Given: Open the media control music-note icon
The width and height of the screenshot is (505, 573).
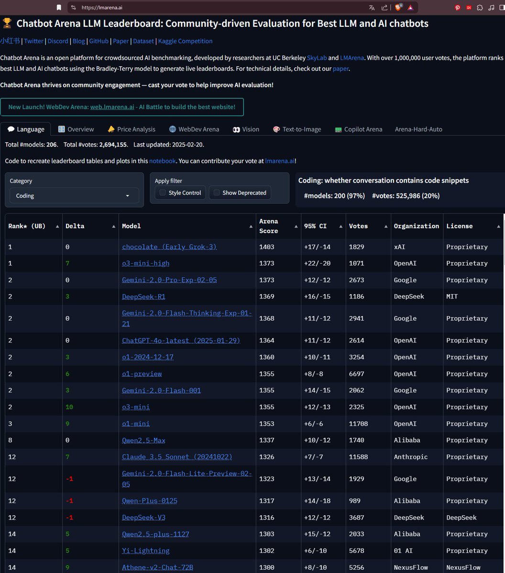Looking at the screenshot, I should click(491, 8).
